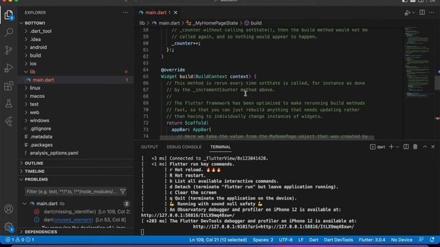Switch to the OUTPUT panel tab
440x247 pixels.
click(149, 147)
